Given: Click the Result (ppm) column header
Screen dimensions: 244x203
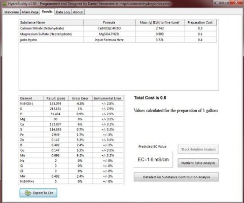Looking at the screenshot, I should click(x=56, y=98).
